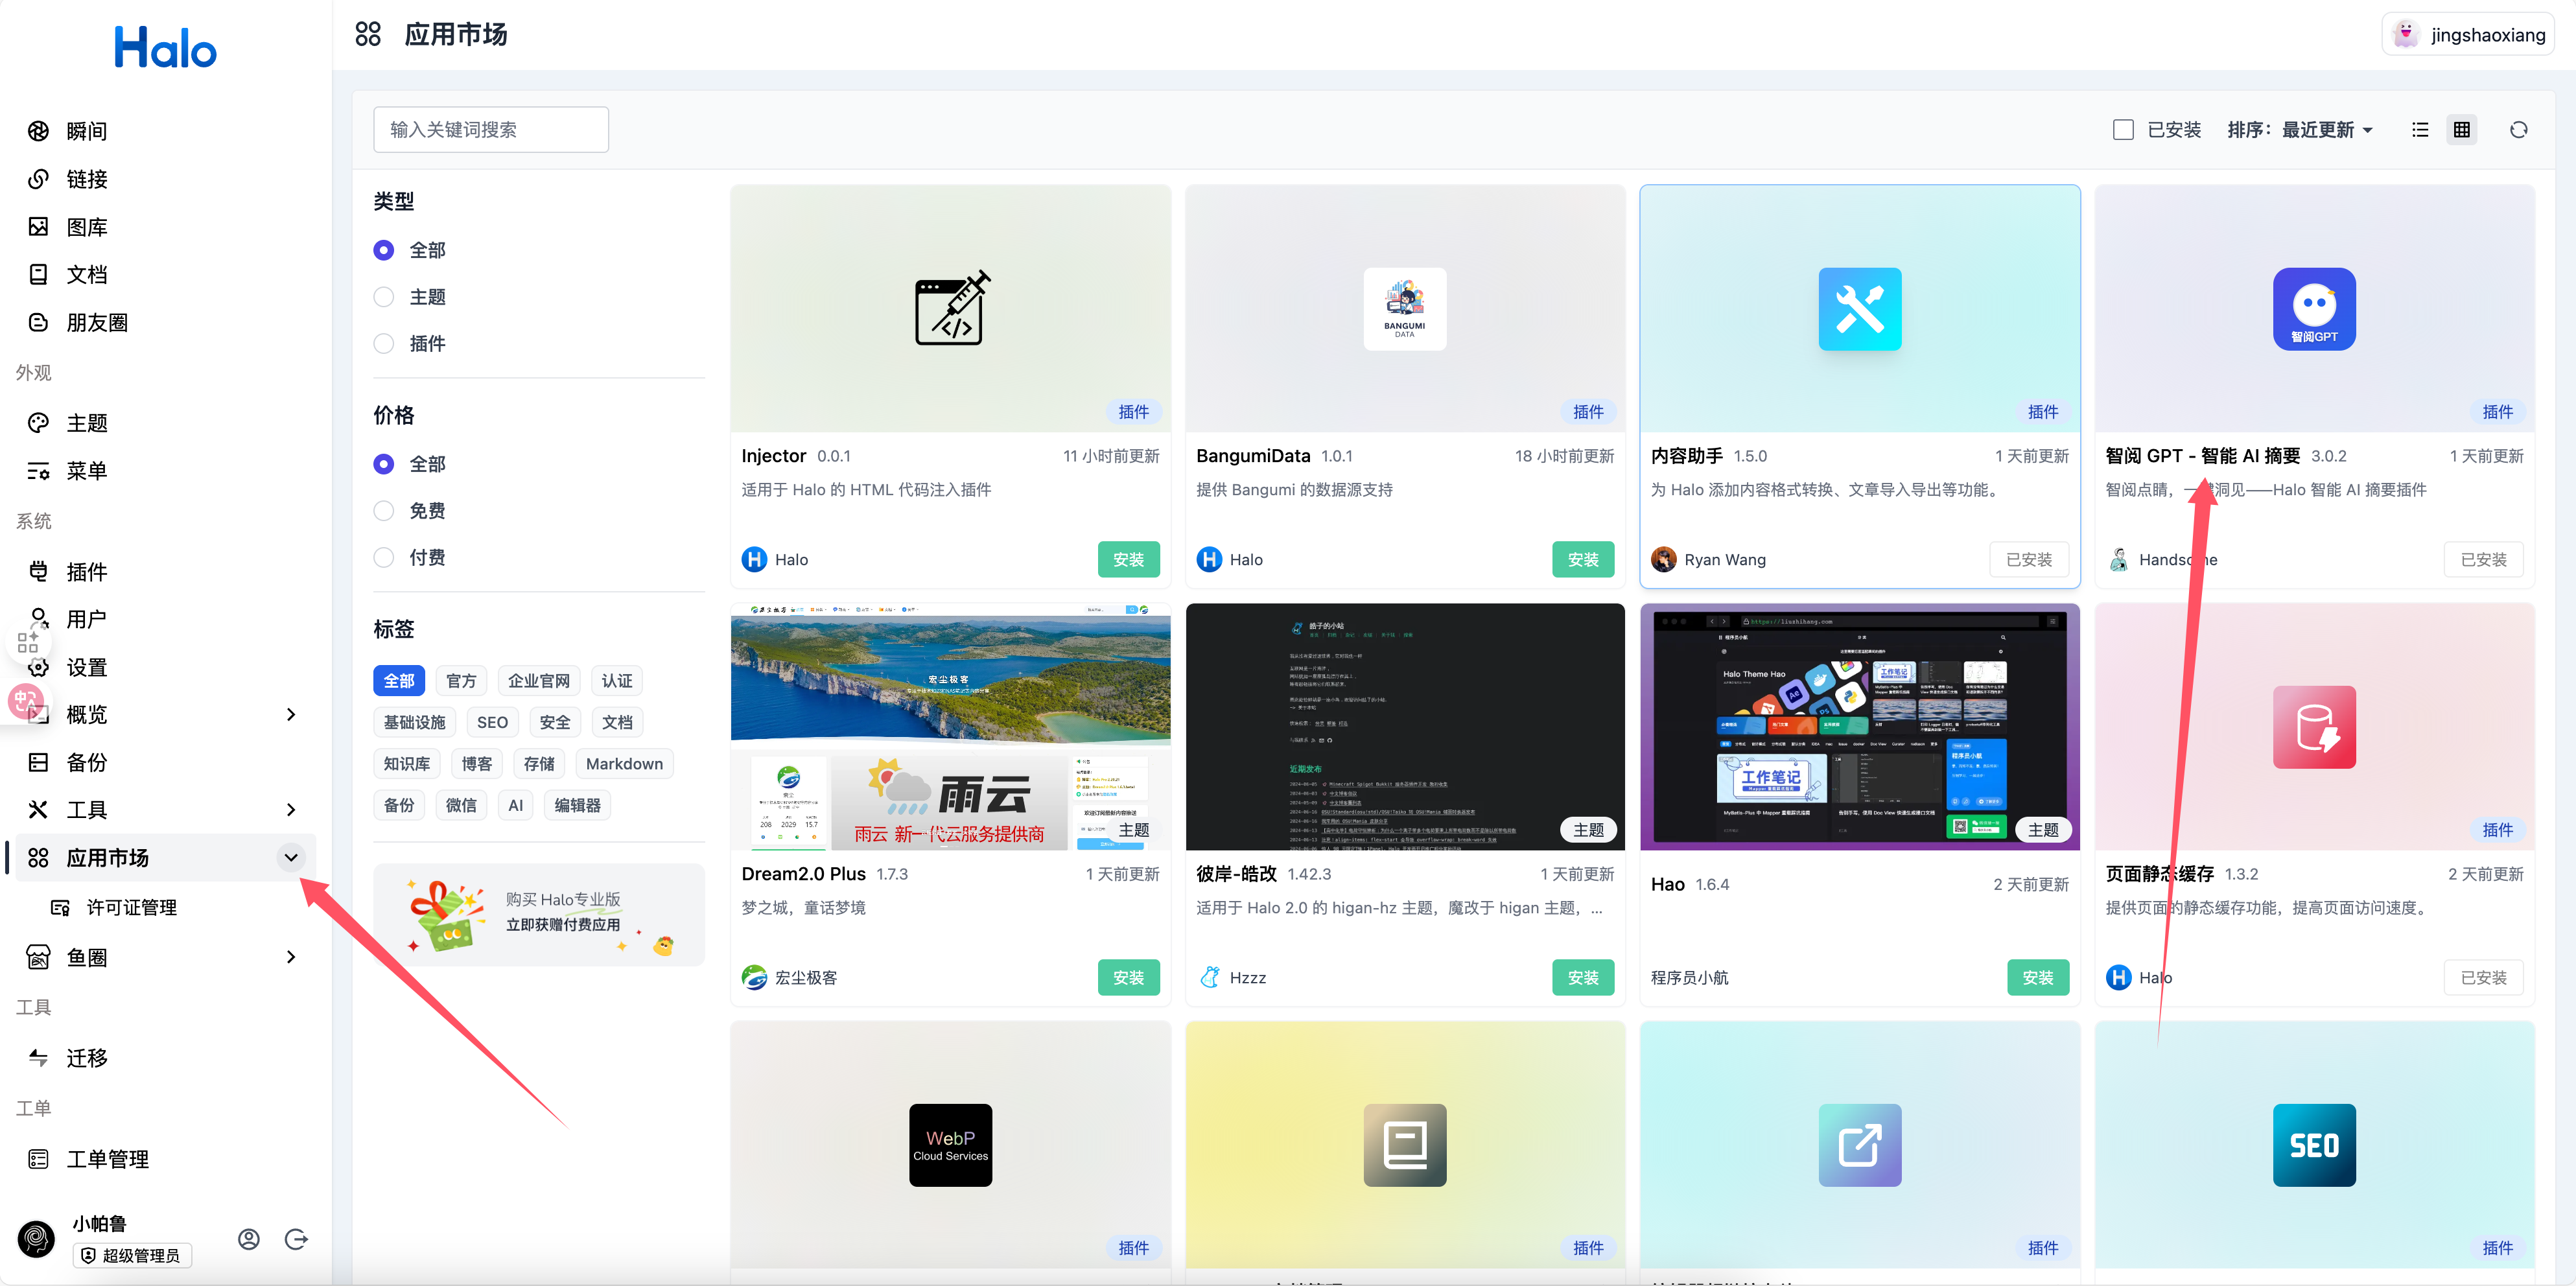Click the 智阅GPT robot icon
Image resolution: width=2576 pixels, height=1286 pixels.
(x=2314, y=309)
